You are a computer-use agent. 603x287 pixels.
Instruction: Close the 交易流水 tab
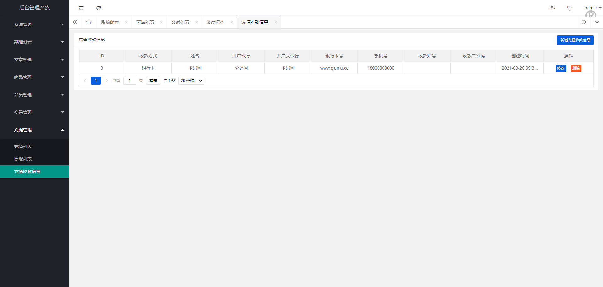[232, 22]
